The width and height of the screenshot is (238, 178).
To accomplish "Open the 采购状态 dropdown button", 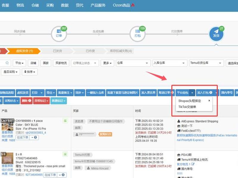I will click(11, 101).
